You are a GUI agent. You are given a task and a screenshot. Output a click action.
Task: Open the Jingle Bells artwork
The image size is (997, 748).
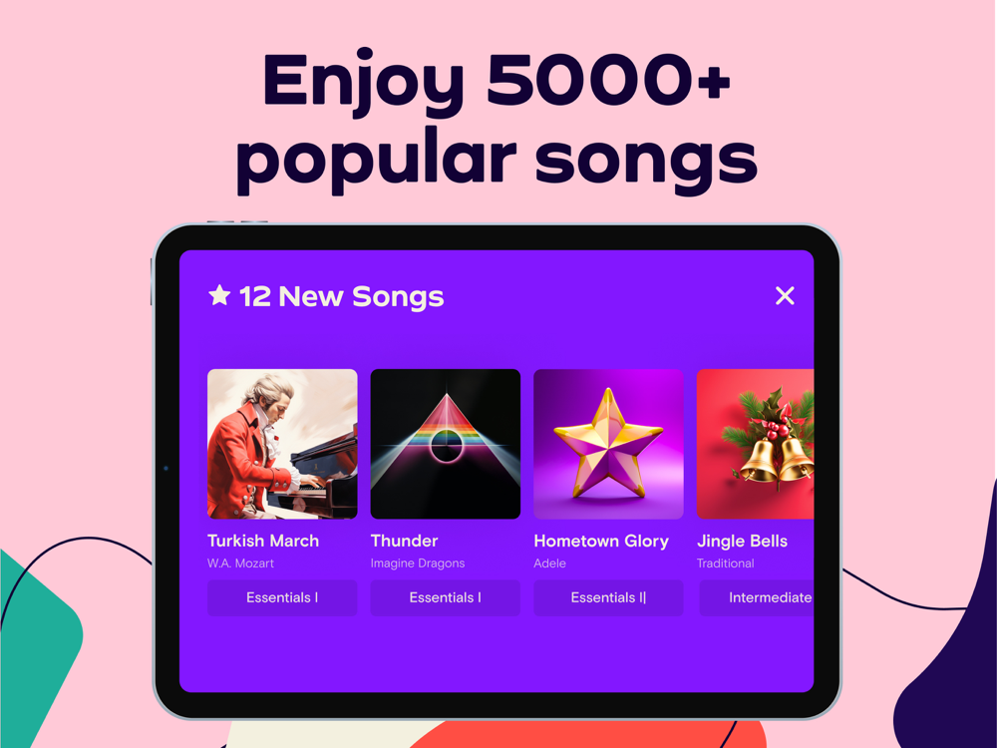pos(756,444)
